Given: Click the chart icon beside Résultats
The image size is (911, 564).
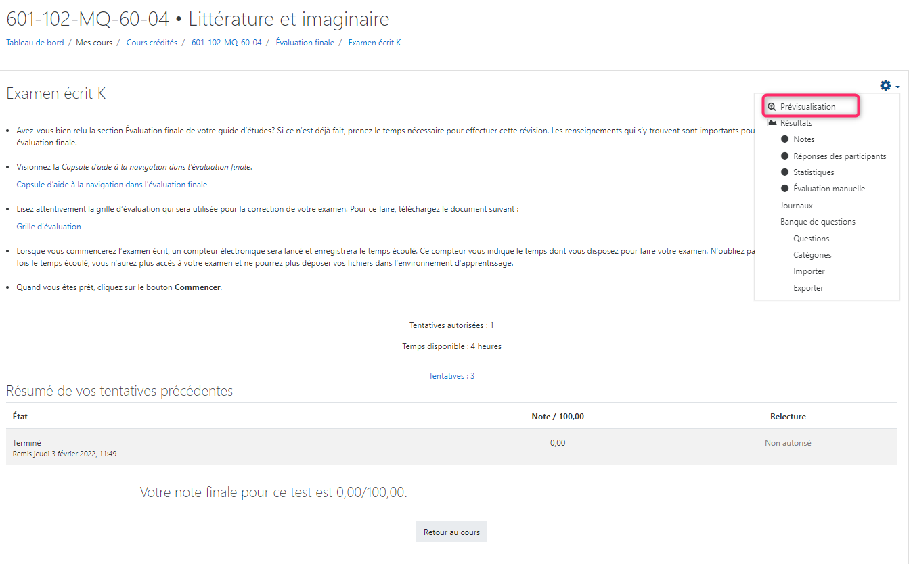Looking at the screenshot, I should point(772,123).
